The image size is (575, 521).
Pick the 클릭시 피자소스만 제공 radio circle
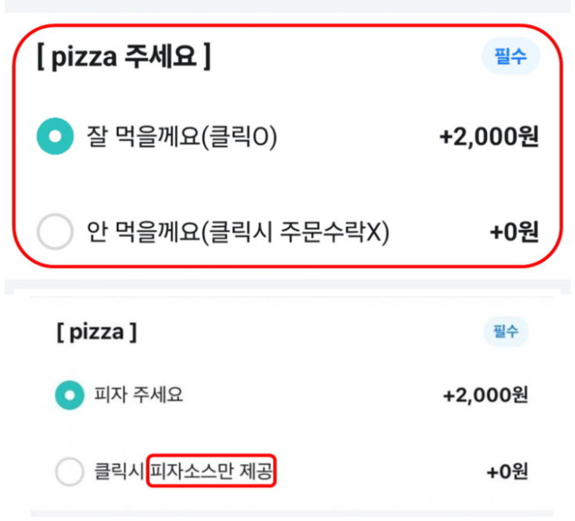(x=70, y=472)
